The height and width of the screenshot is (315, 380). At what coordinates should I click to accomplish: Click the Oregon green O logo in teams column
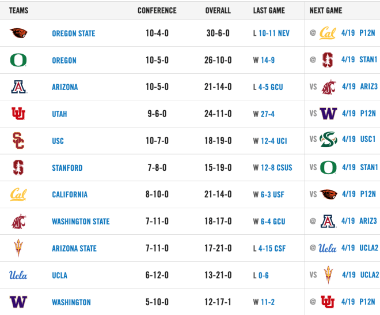(x=18, y=60)
